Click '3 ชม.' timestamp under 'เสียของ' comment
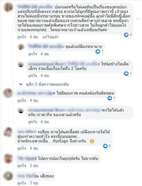The width and height of the screenshot is (142, 186). [x=34, y=183]
